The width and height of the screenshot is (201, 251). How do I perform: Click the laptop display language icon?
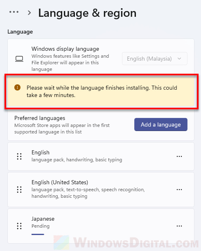click(19, 59)
